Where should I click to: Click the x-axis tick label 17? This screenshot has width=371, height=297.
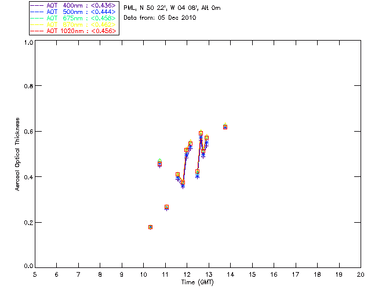tap(296, 274)
